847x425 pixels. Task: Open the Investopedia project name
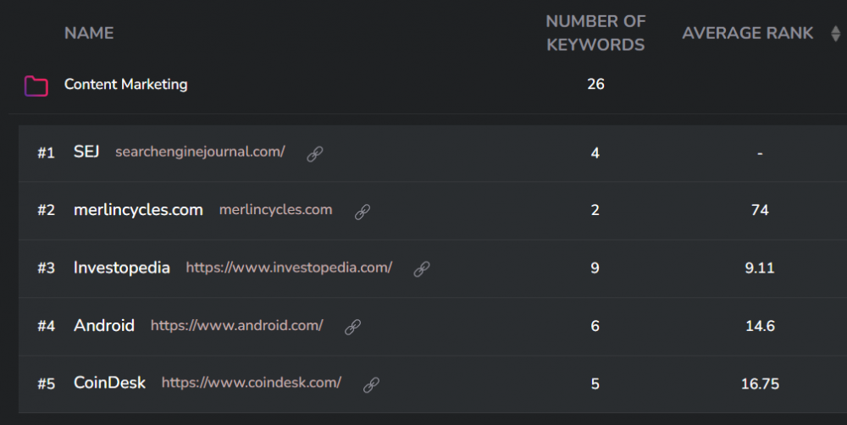122,268
